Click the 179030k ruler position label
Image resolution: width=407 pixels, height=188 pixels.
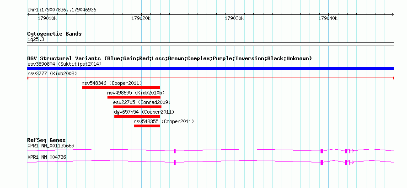pos(235,18)
